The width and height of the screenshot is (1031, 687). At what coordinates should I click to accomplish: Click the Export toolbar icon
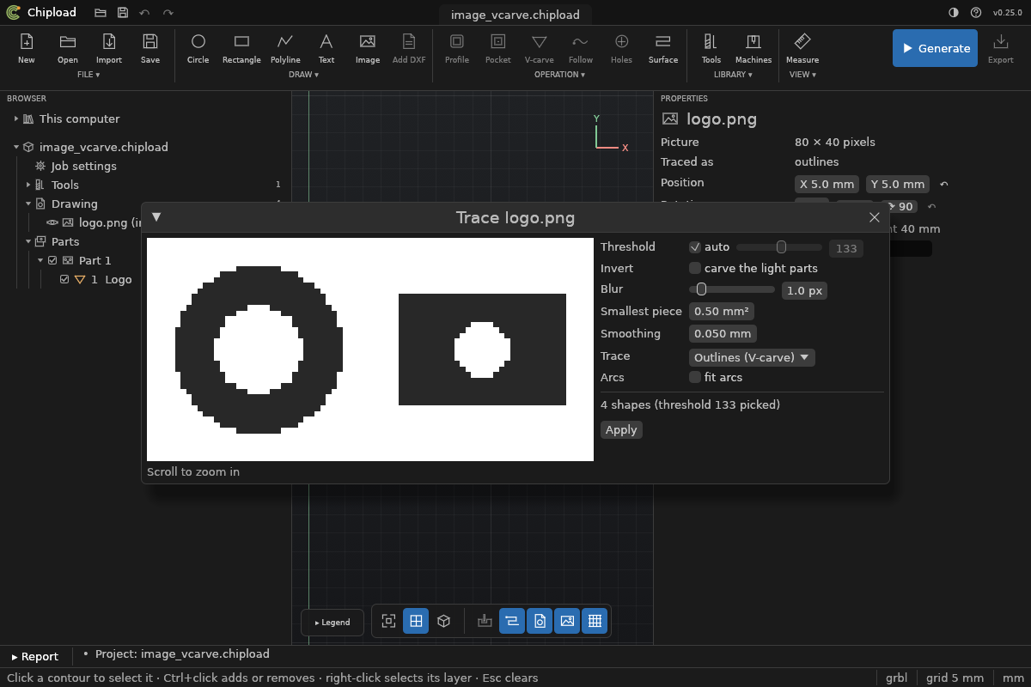coord(1001,48)
